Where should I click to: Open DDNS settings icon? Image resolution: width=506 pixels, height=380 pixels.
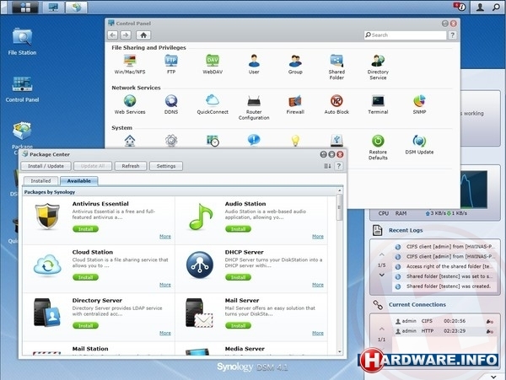click(x=171, y=104)
